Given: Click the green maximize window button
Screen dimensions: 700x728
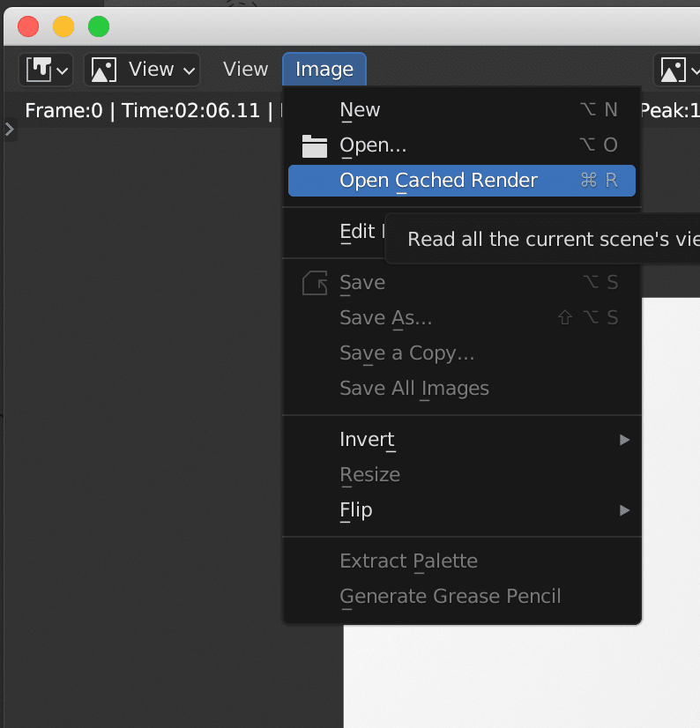Looking at the screenshot, I should (x=99, y=26).
